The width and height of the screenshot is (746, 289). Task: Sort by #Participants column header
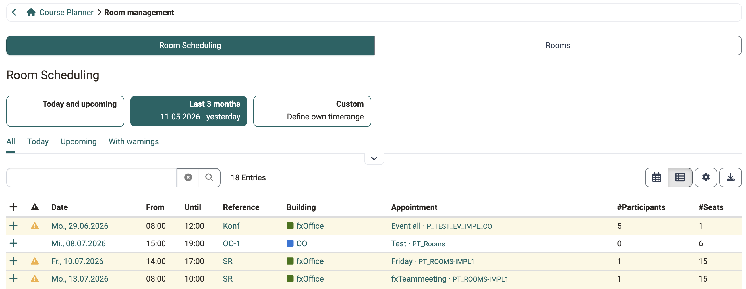[641, 207]
